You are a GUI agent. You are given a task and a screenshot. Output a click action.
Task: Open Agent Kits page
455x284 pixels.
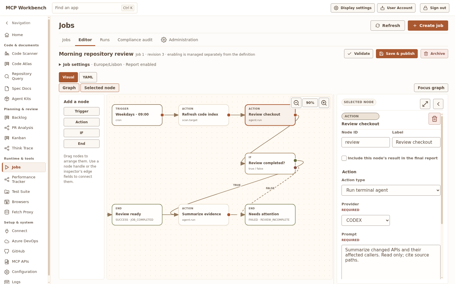pos(24,99)
